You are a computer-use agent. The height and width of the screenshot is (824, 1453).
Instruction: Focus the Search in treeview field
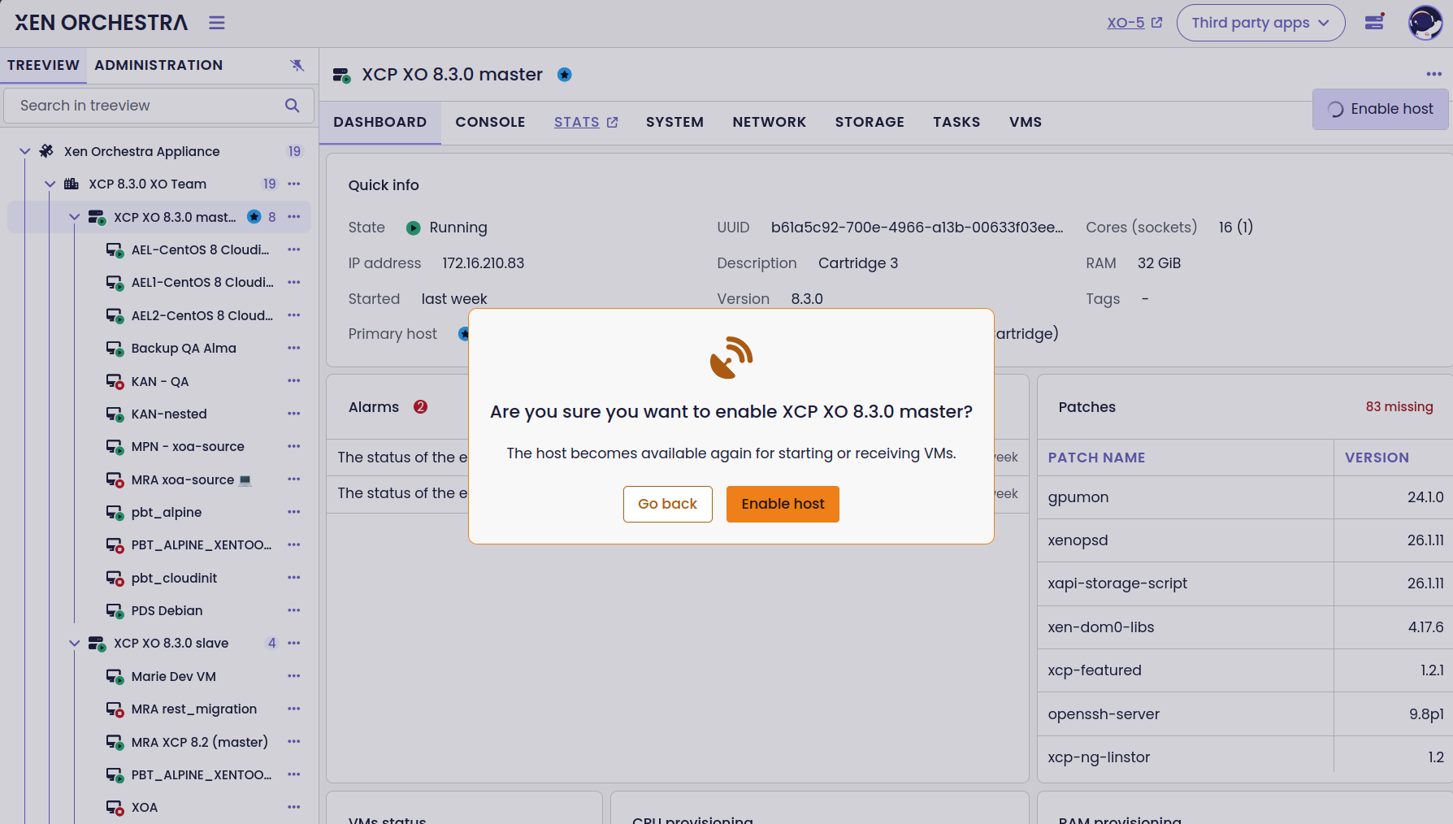[x=158, y=106]
